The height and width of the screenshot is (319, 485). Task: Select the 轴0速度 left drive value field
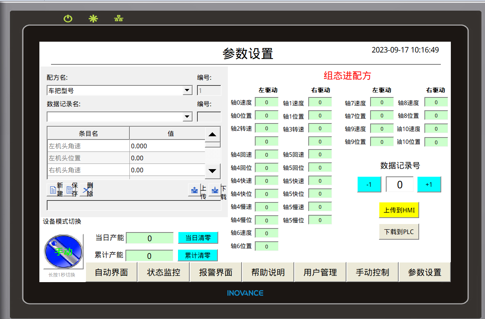[266, 103]
